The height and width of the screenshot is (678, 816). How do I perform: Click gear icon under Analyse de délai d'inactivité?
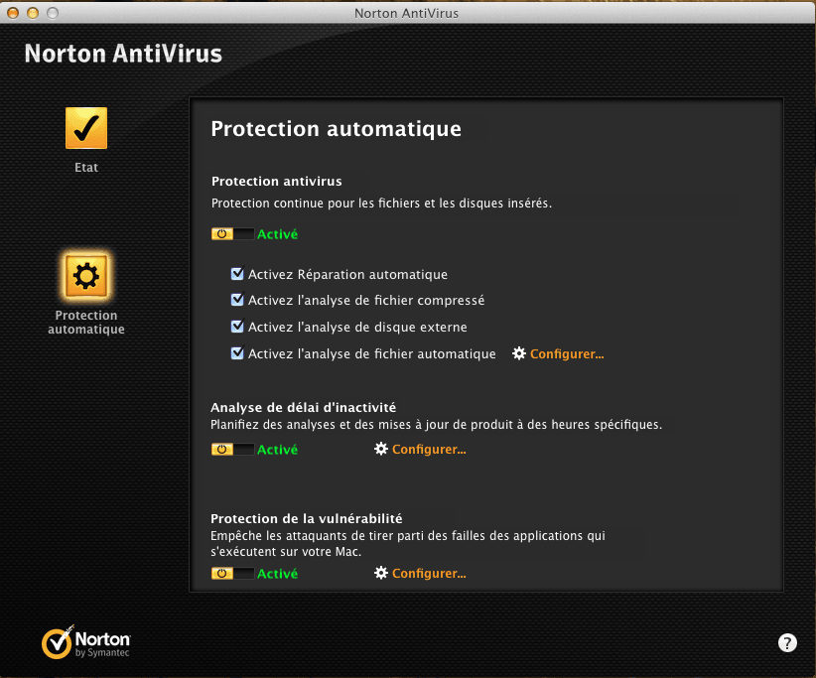point(380,450)
